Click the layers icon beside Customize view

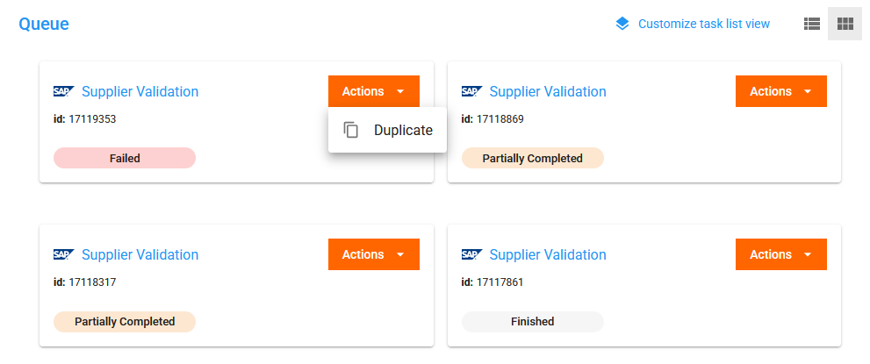tap(622, 24)
